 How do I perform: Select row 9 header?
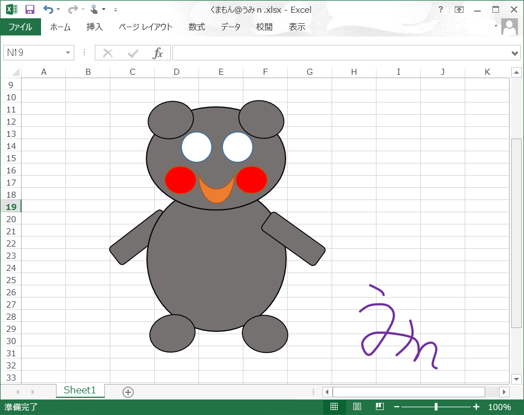point(11,85)
